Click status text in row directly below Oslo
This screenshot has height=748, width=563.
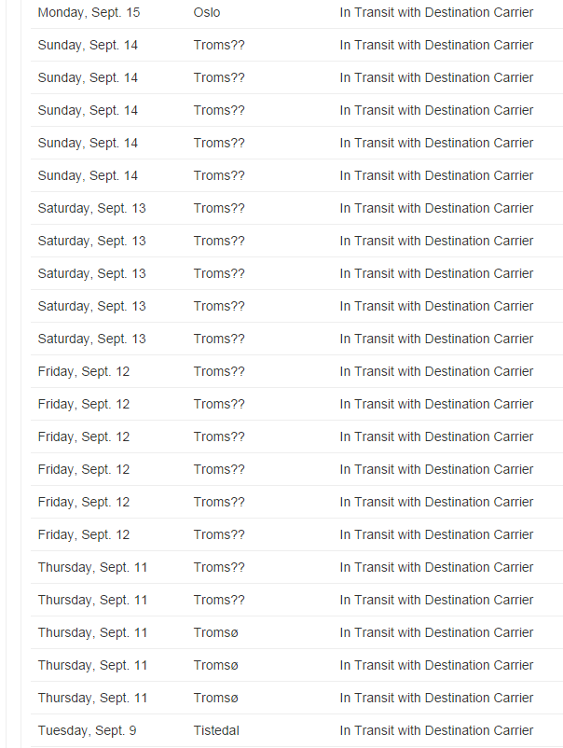click(436, 45)
